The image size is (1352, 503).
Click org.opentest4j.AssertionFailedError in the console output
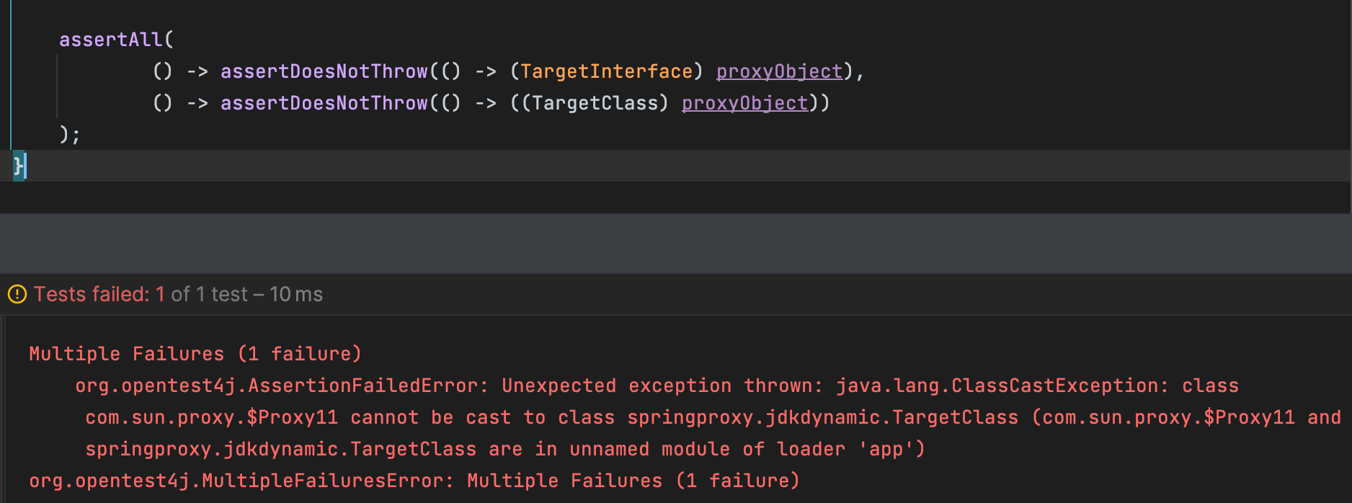tap(277, 386)
